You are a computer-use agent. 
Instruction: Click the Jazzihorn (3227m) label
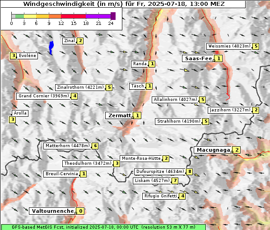point(230,110)
